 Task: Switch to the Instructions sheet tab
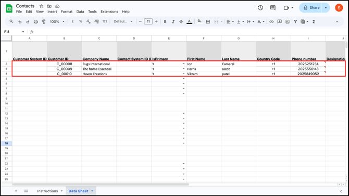[47, 191]
